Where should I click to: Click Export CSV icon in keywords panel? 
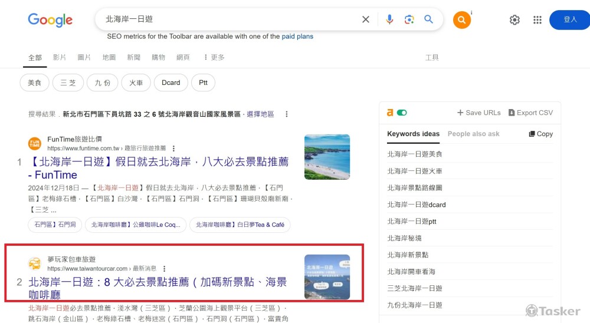512,113
